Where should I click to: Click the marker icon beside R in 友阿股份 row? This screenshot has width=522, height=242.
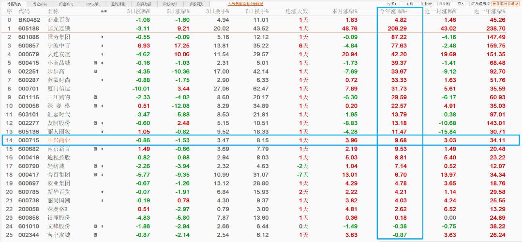[x=102, y=123]
